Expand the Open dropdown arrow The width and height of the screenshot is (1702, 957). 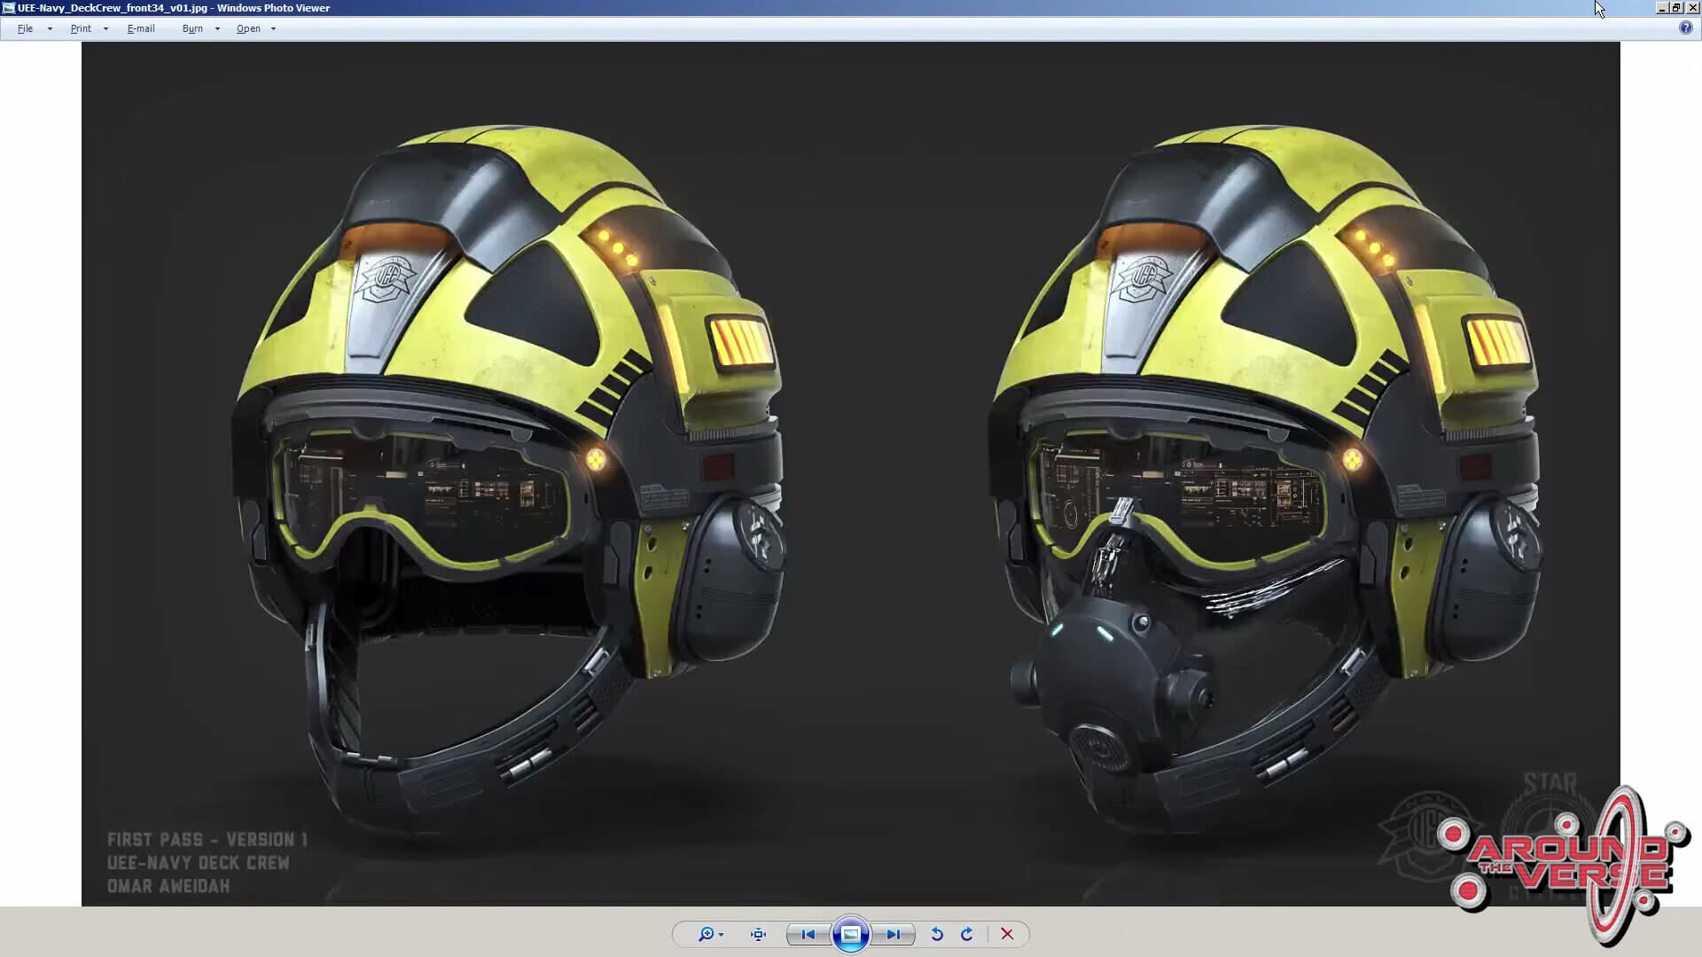pos(273,28)
